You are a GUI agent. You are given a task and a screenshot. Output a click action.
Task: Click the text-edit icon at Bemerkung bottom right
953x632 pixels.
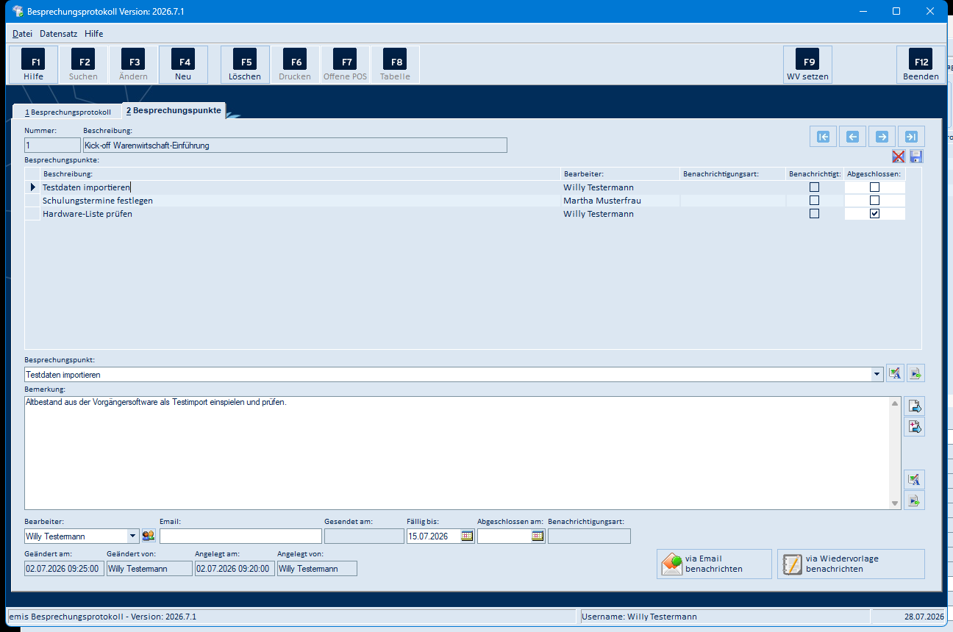(915, 479)
